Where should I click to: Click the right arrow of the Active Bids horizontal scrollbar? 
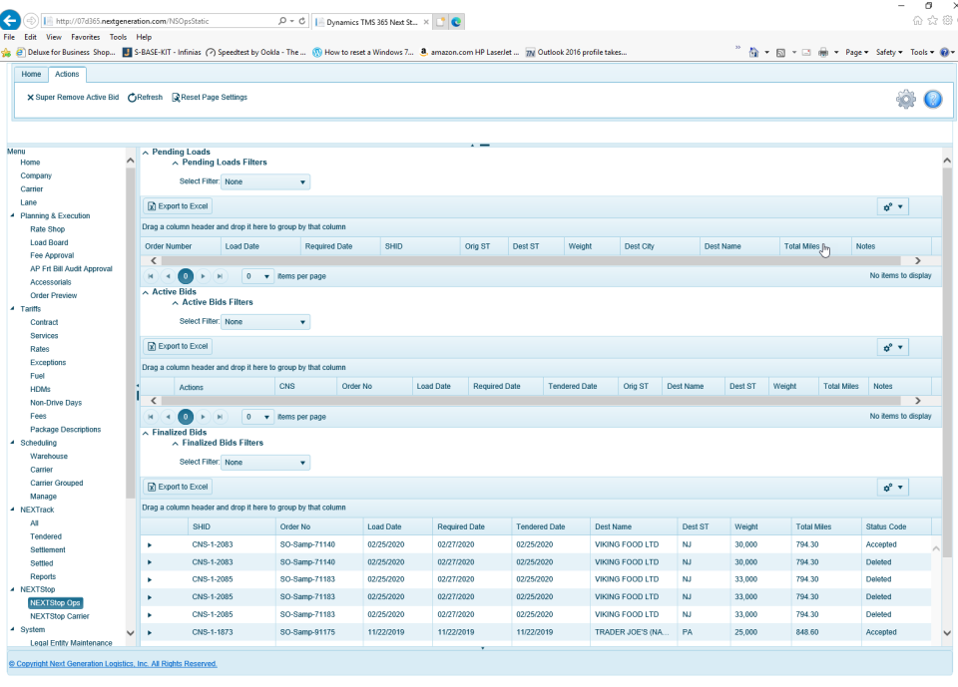917,401
